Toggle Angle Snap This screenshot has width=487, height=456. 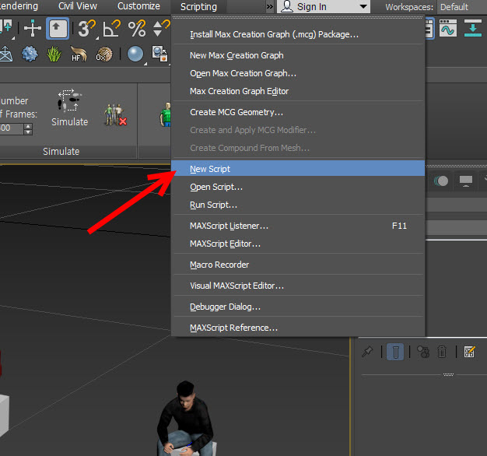point(111,29)
